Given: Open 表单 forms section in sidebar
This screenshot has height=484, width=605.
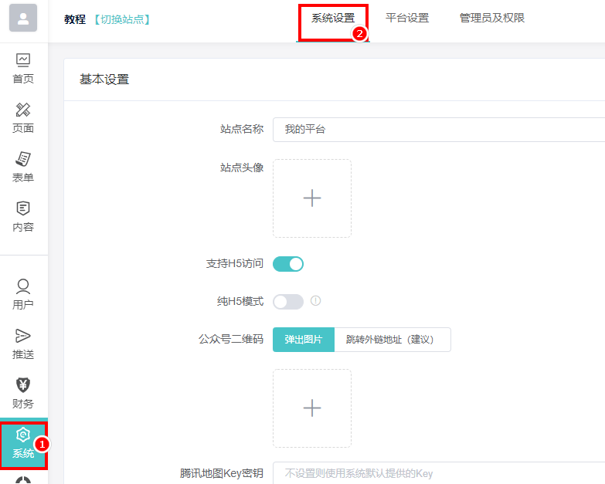Looking at the screenshot, I should click(x=23, y=168).
